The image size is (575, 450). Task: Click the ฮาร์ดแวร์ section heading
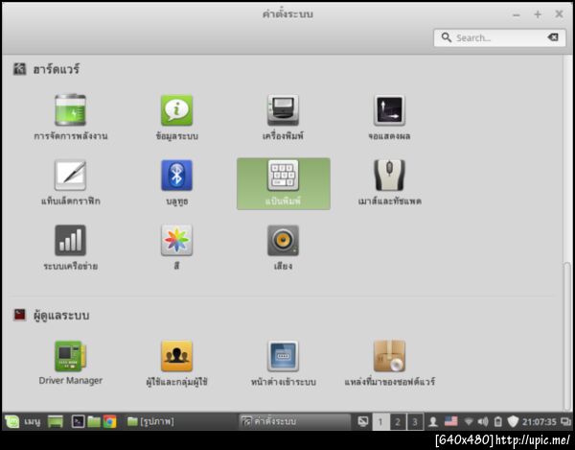click(56, 69)
